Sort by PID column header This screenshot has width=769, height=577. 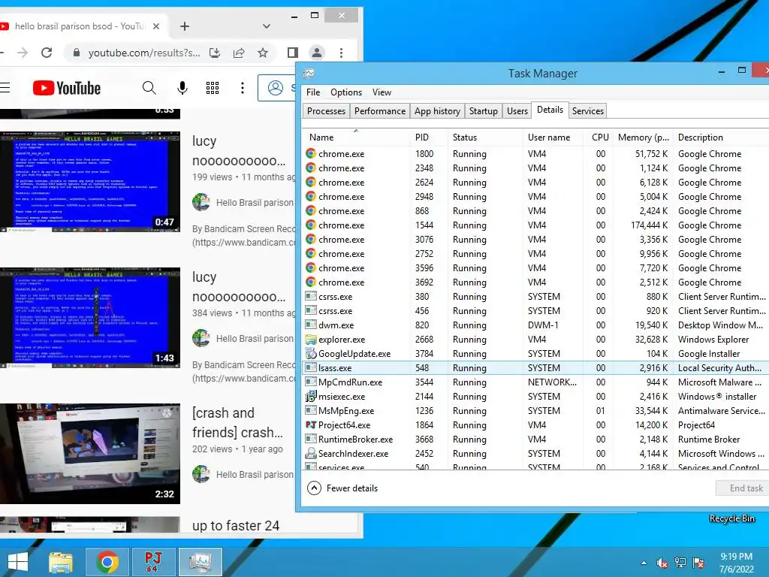coord(429,137)
